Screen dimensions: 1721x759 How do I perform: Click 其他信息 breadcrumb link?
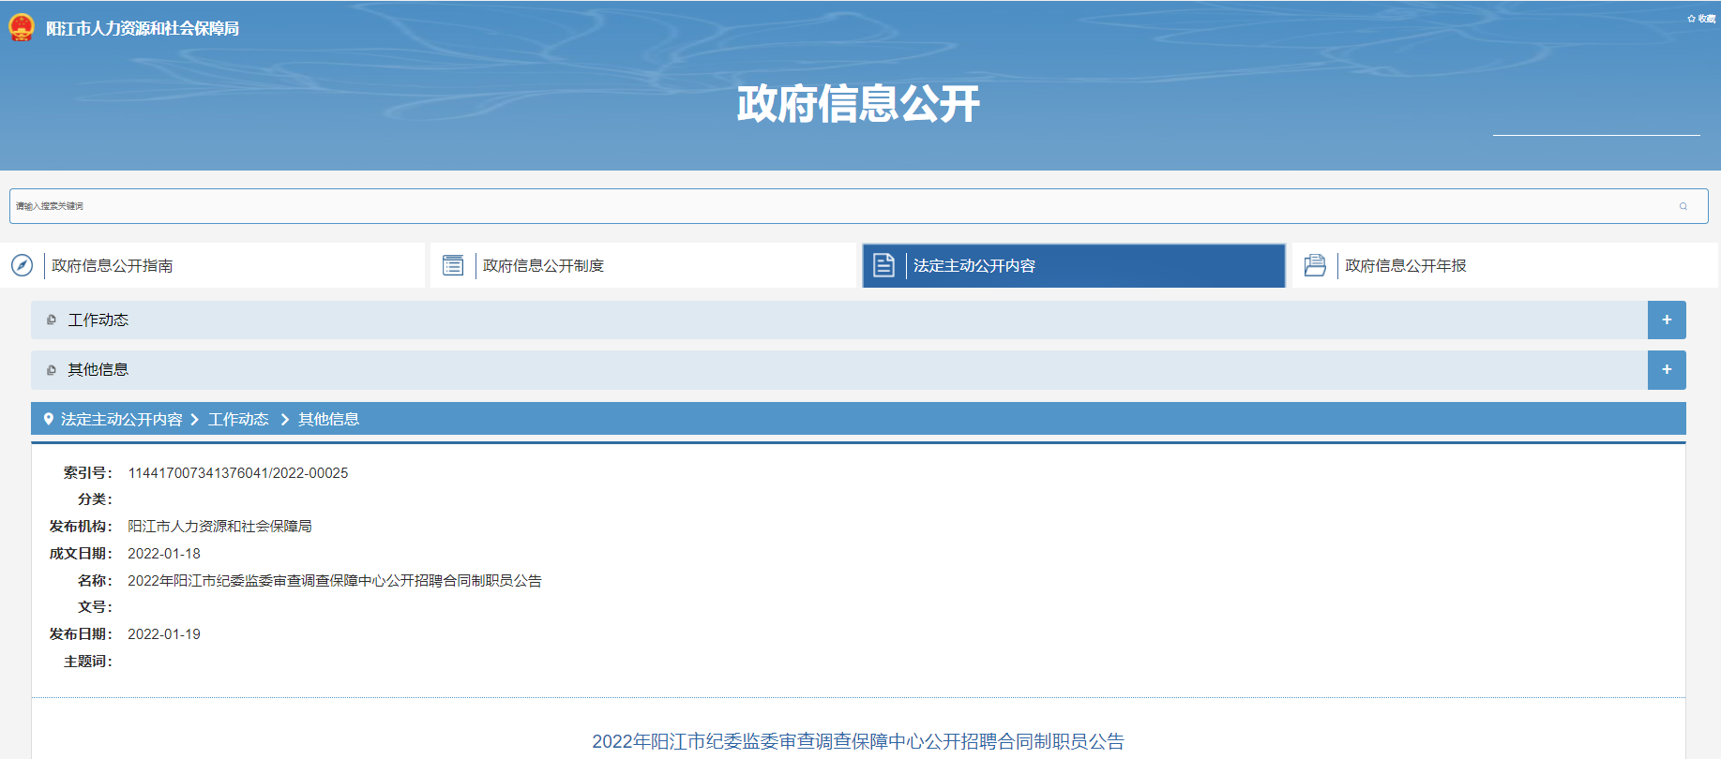[328, 419]
